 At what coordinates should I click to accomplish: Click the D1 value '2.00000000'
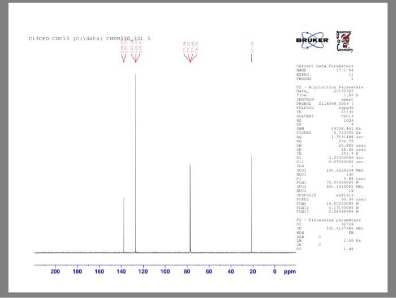(341, 157)
